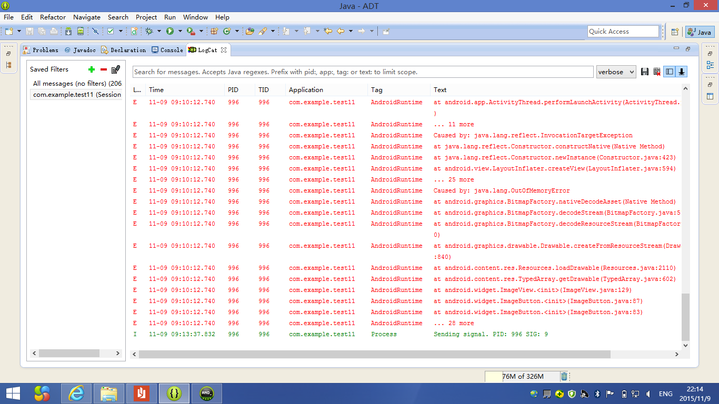719x404 pixels.
Task: Click the Tag column header
Action: pyautogui.click(x=398, y=90)
